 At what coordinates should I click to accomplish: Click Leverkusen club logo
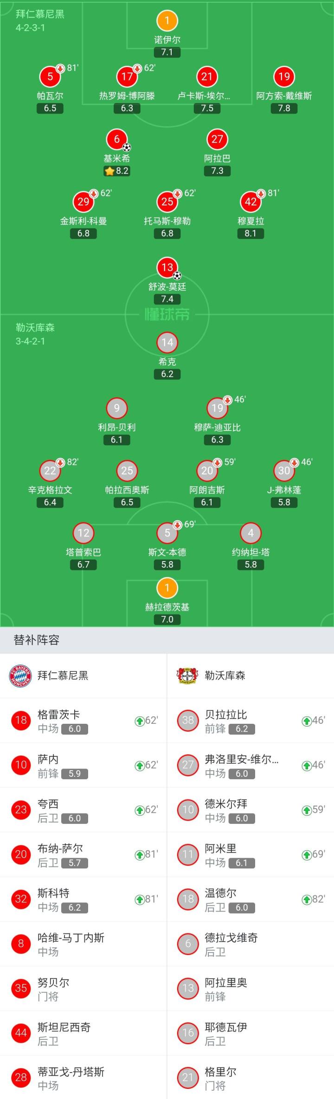click(x=187, y=675)
